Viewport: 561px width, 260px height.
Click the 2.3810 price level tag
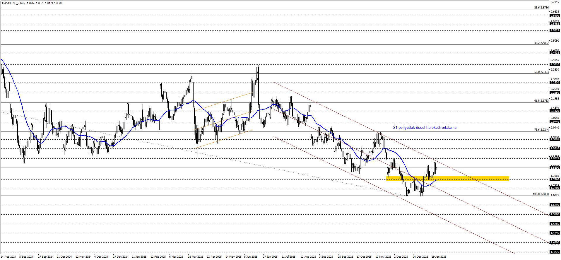pyautogui.click(x=555, y=64)
